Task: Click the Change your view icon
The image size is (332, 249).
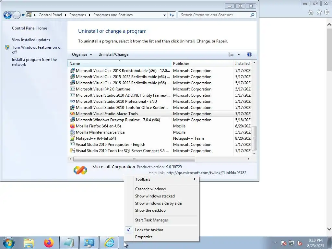Action: 231,54
